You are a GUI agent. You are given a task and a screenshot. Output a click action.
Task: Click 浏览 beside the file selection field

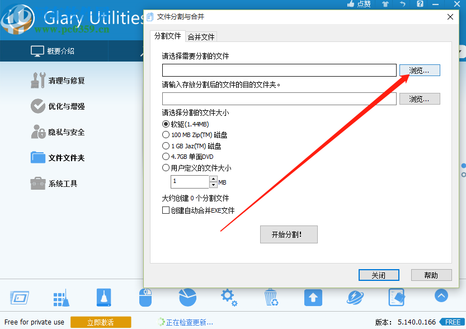pyautogui.click(x=420, y=69)
